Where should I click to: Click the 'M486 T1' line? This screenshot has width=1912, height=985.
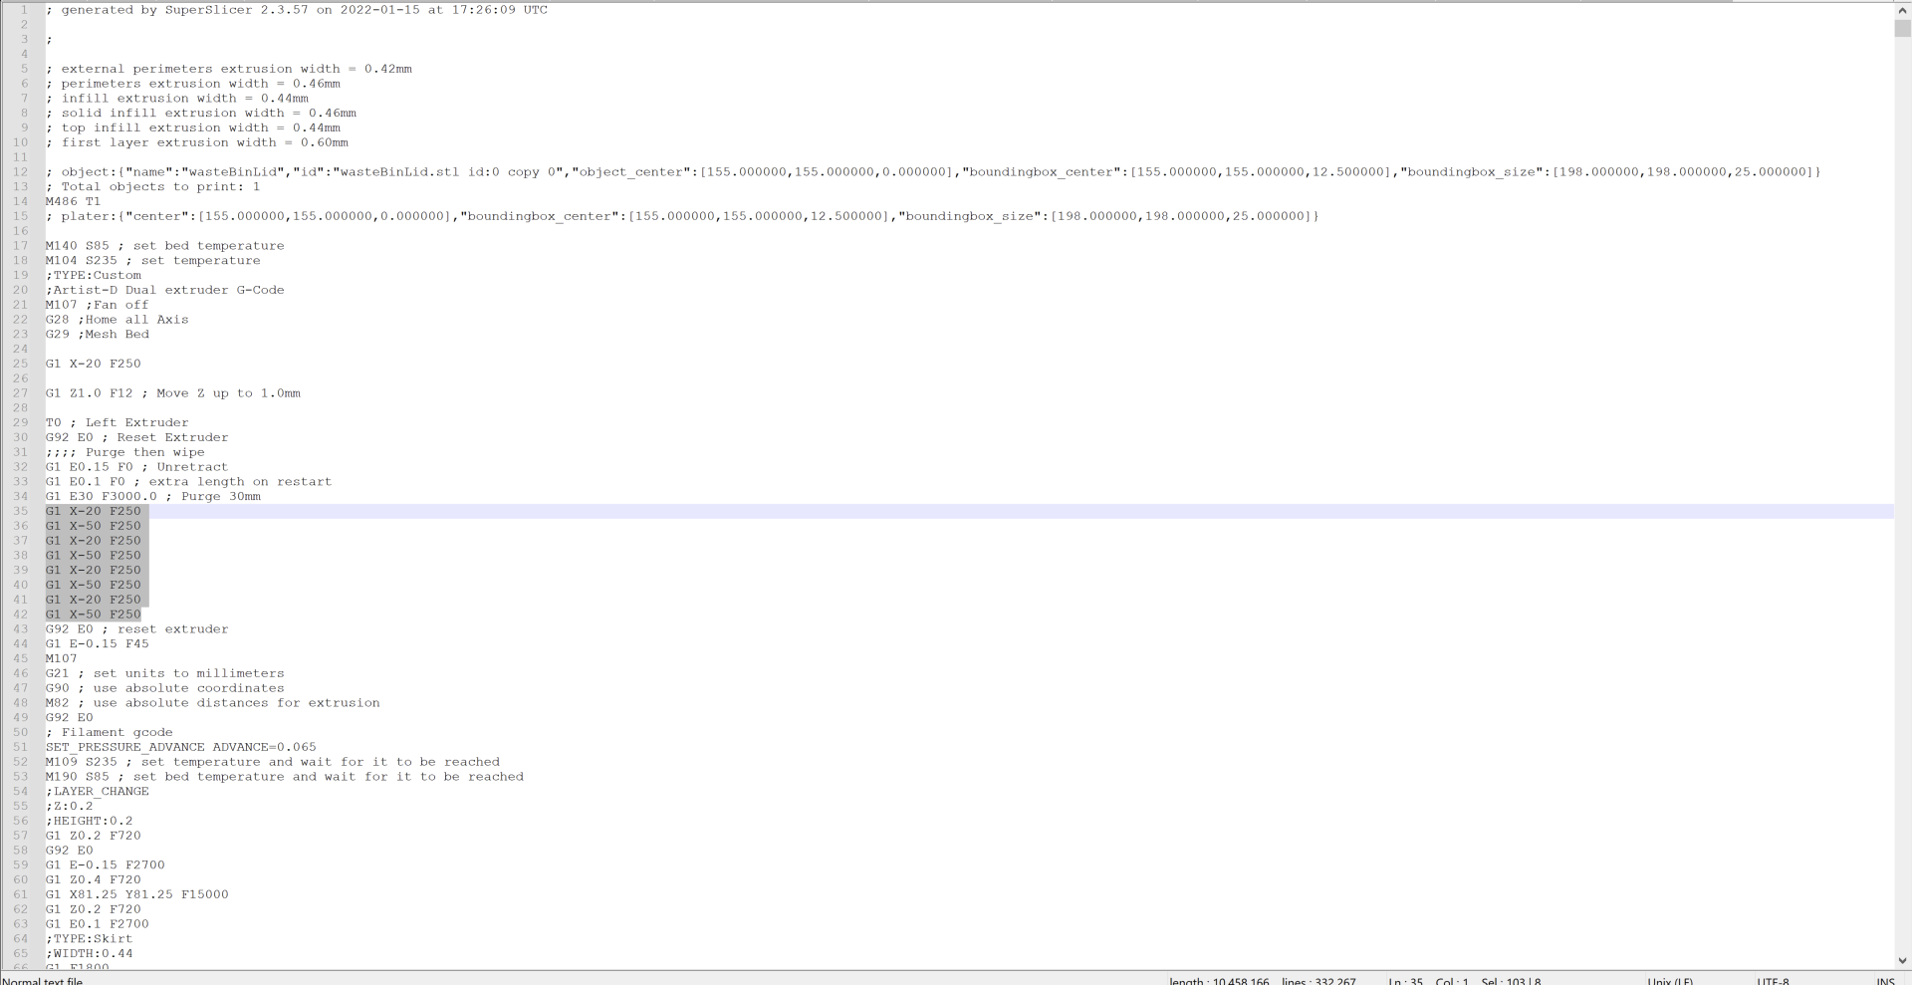point(73,201)
